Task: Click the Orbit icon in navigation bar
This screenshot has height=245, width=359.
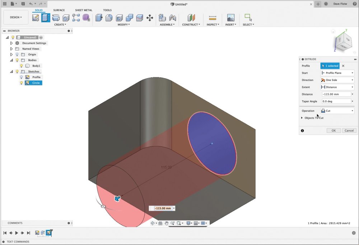Action: coord(153,223)
